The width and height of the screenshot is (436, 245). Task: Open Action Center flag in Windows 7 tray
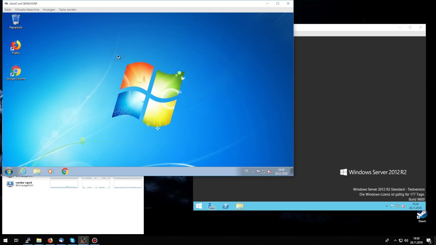pos(258,171)
